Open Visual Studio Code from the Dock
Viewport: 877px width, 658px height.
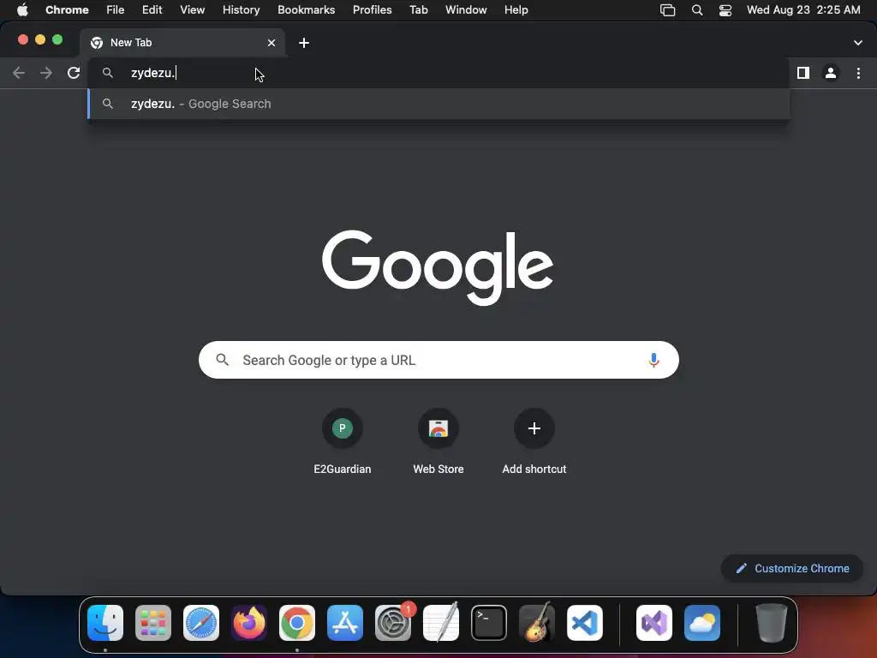[x=585, y=622]
